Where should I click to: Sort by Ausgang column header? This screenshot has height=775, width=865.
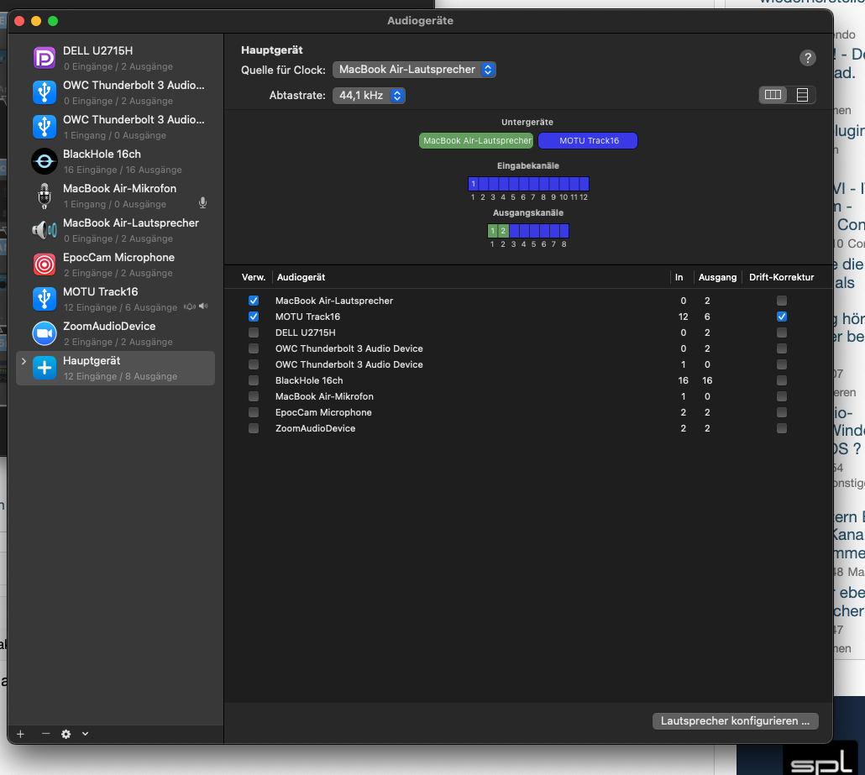(x=717, y=277)
